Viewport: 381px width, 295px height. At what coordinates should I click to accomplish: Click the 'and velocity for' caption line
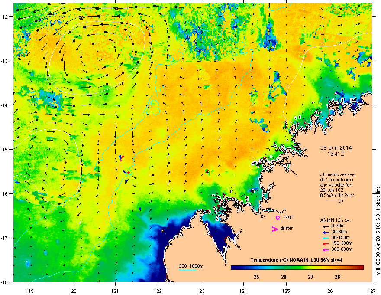[x=336, y=185]
